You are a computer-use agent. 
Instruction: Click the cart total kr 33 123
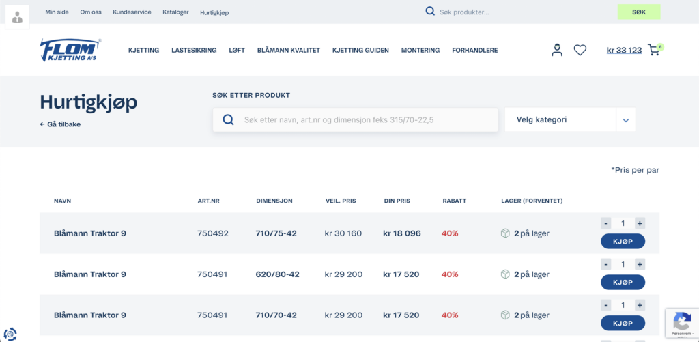624,51
